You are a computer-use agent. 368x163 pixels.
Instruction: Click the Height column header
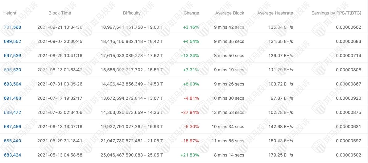(x=10, y=13)
